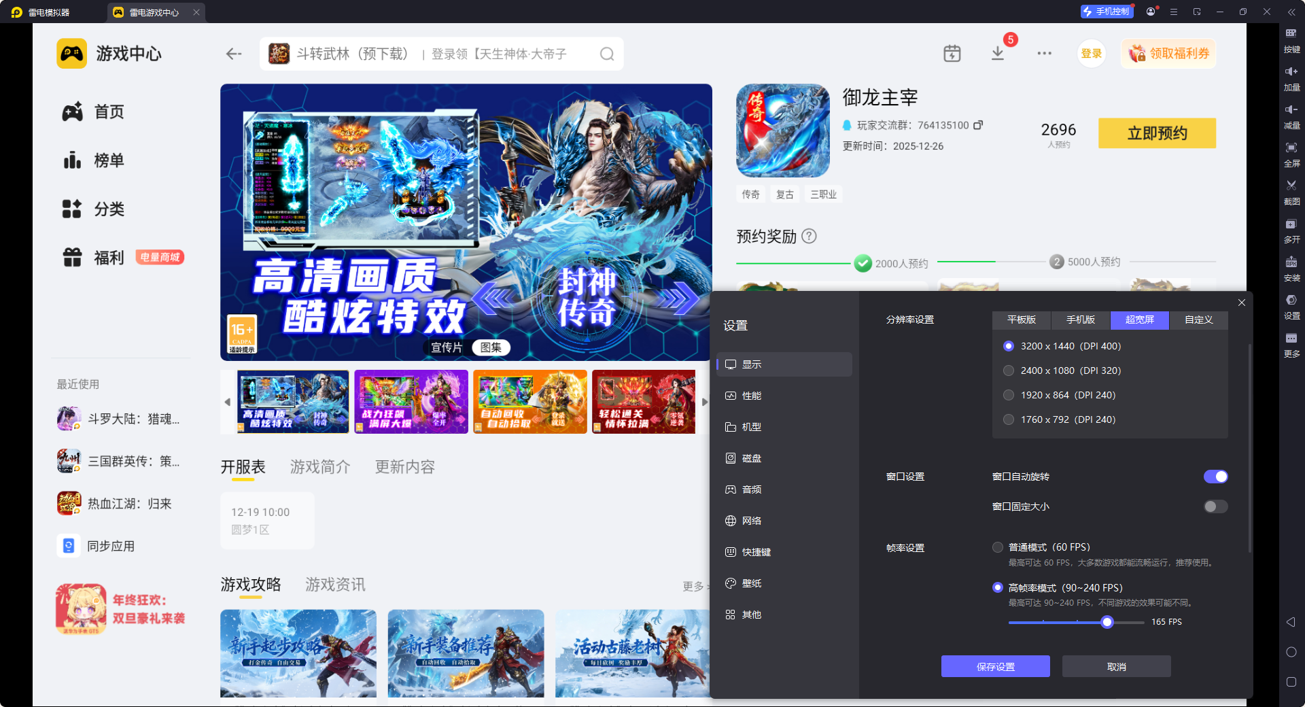Click the search magnifier icon
The height and width of the screenshot is (707, 1305).
tap(607, 54)
